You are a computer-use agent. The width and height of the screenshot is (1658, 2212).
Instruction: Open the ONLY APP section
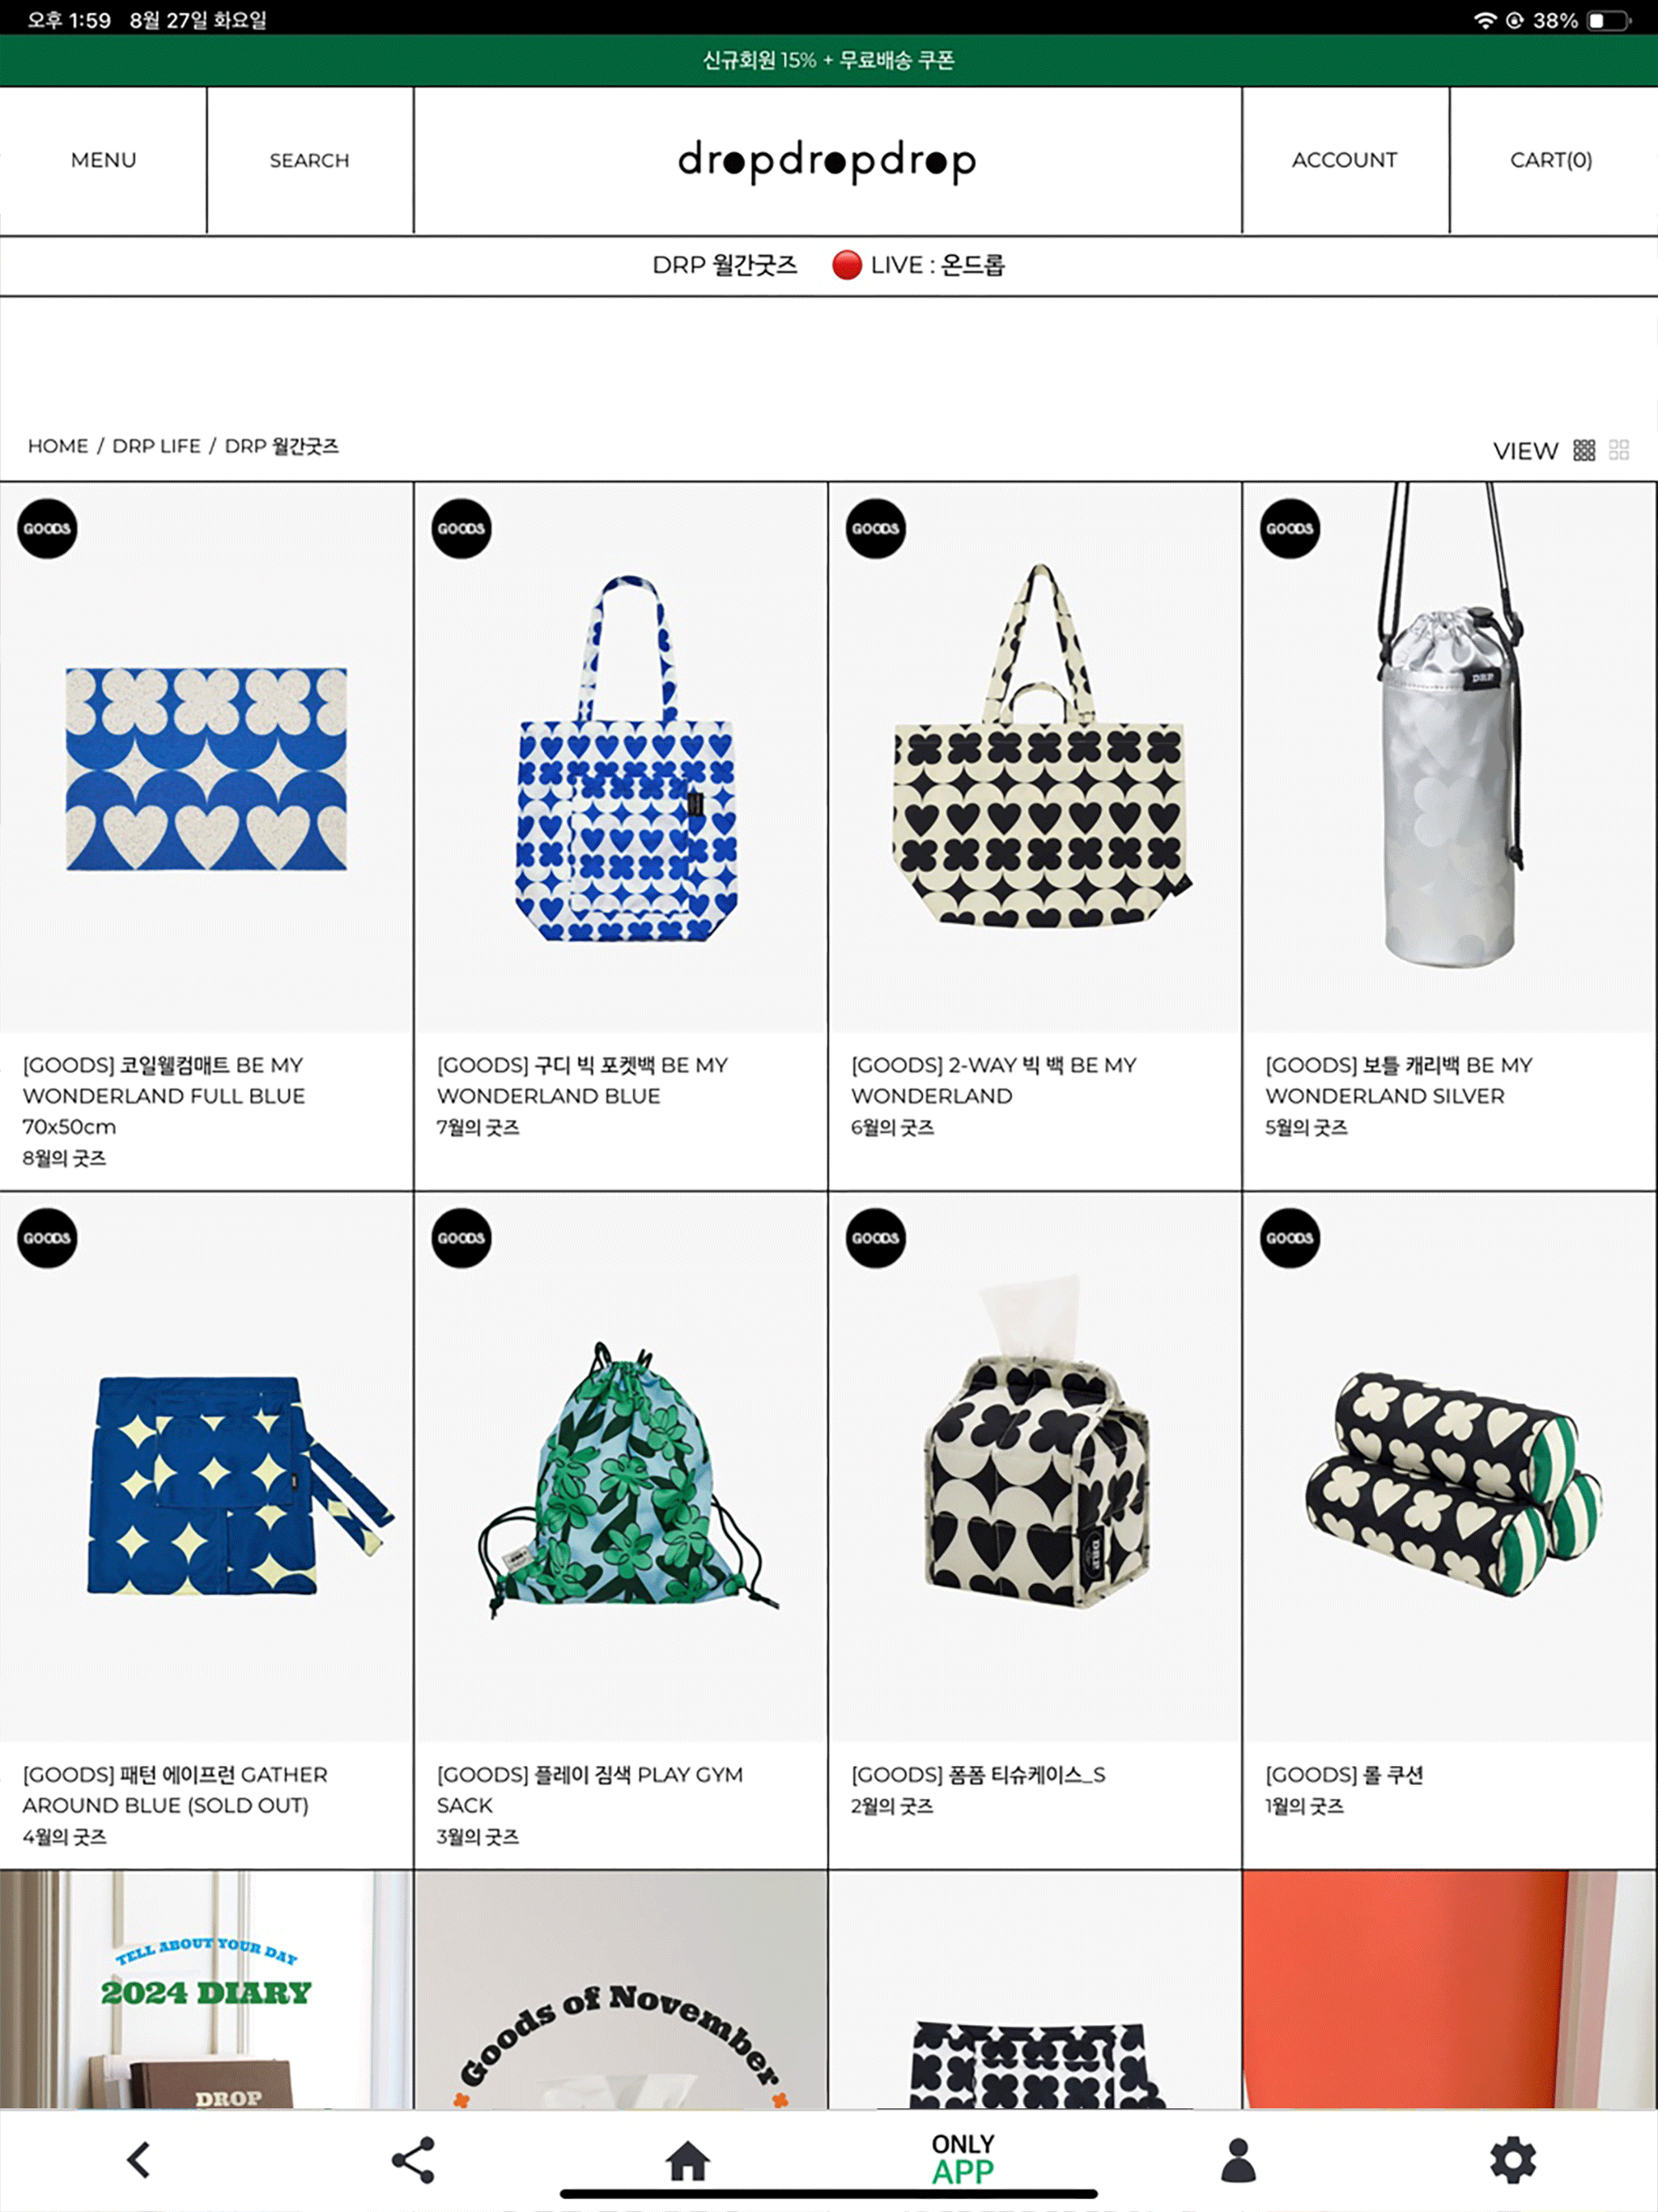coord(963,2159)
